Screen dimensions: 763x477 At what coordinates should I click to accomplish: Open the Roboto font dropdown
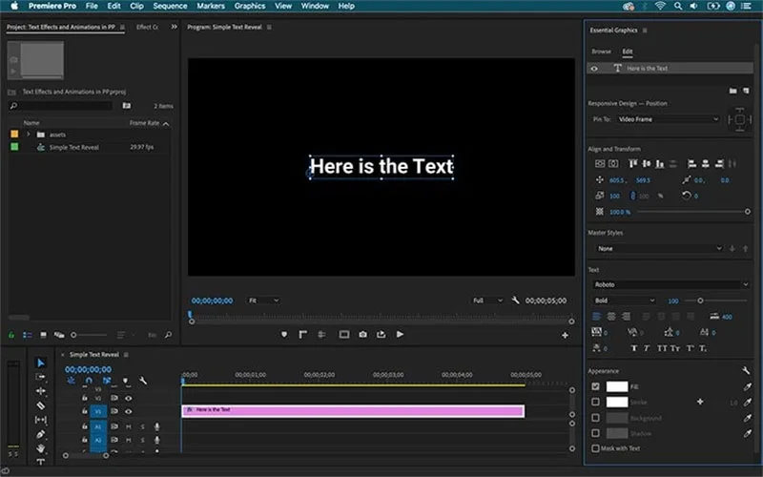(670, 284)
